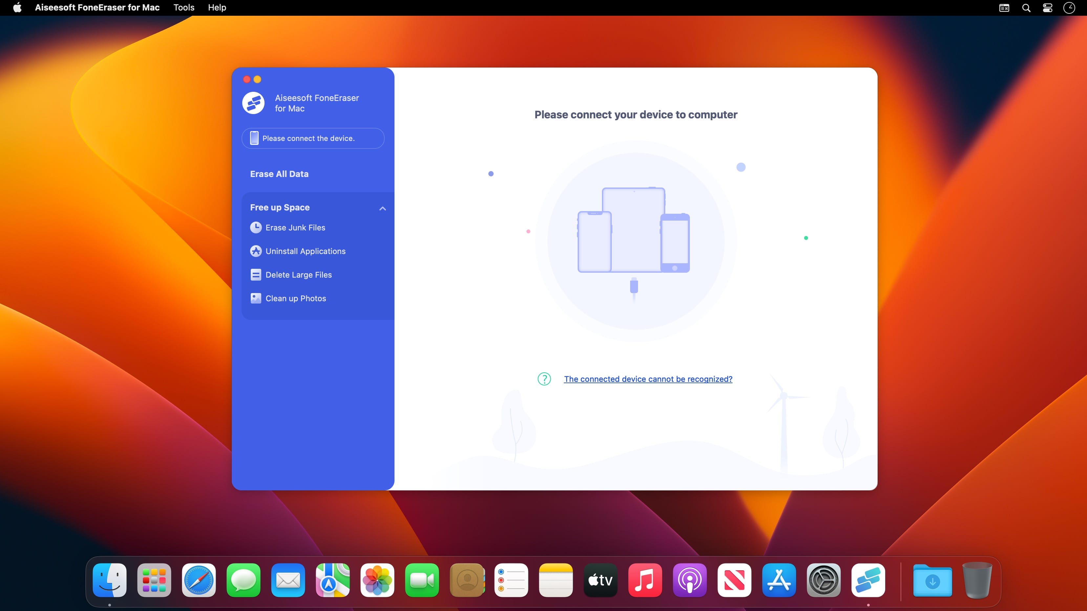Click the keyboard input menu bar icon

pyautogui.click(x=1004, y=8)
